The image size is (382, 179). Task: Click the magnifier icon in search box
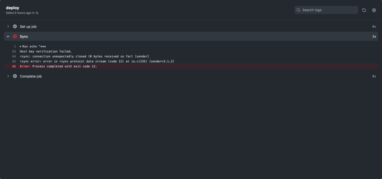[x=298, y=10]
